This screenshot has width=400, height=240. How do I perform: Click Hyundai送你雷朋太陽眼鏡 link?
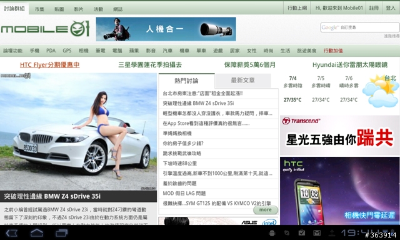point(350,65)
